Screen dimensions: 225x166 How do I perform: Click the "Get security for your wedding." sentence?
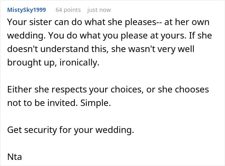70,130
